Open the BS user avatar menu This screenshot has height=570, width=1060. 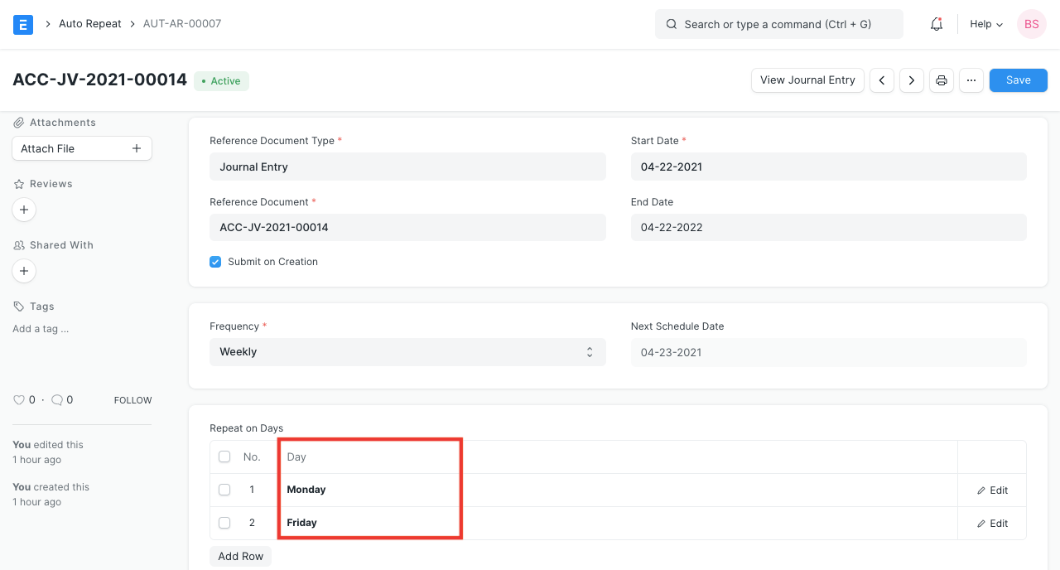(1031, 24)
